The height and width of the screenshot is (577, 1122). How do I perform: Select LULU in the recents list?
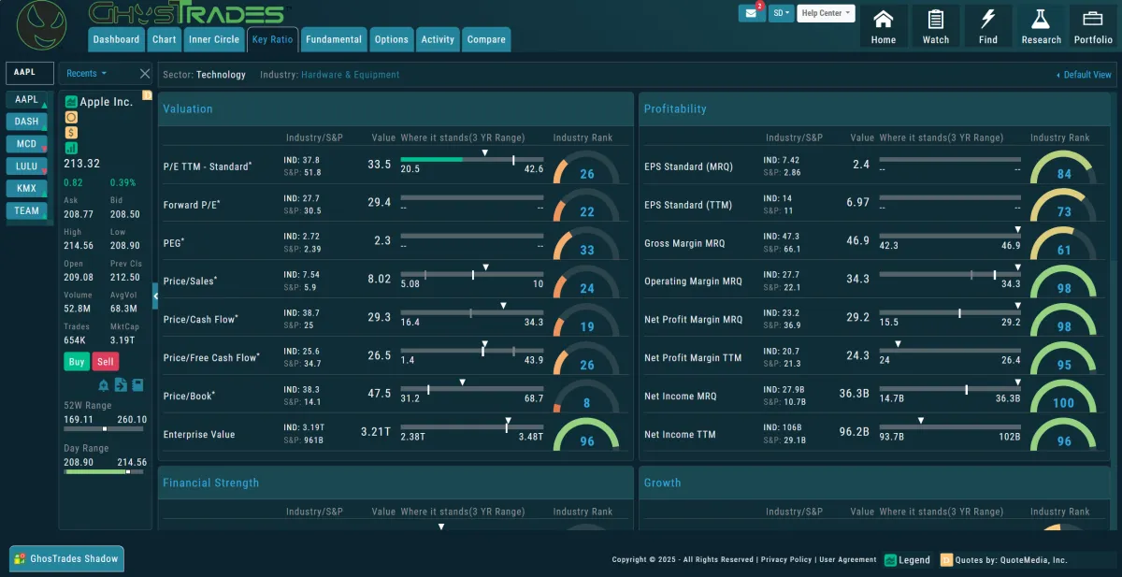tap(27, 166)
